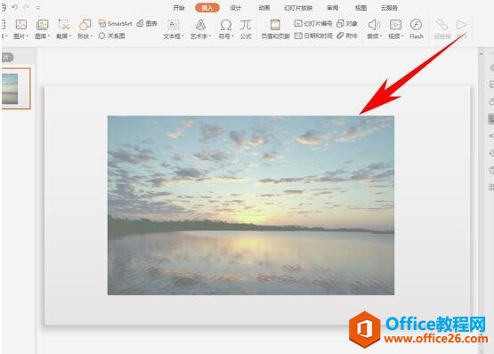Open the 设计 design tab
Screen dimensions: 494x354
pos(236,8)
